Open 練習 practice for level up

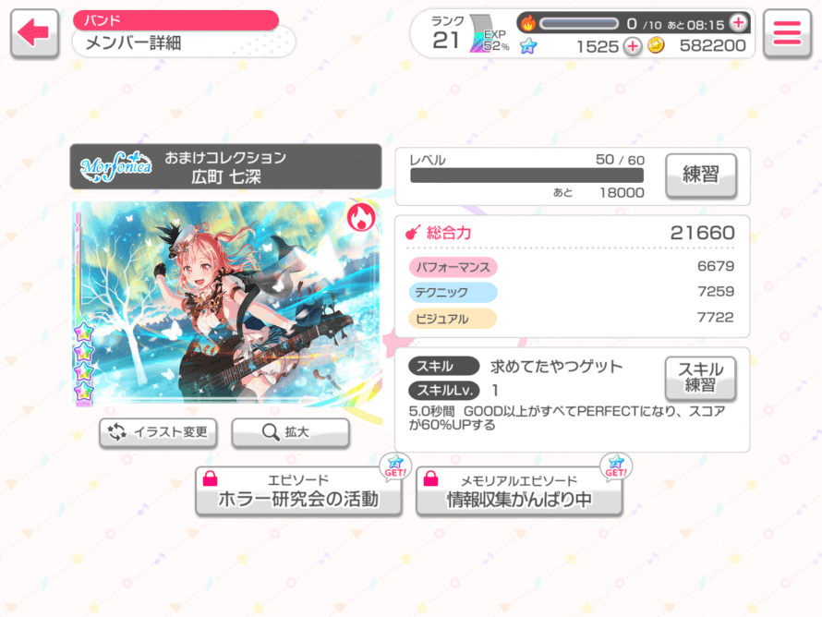click(701, 175)
